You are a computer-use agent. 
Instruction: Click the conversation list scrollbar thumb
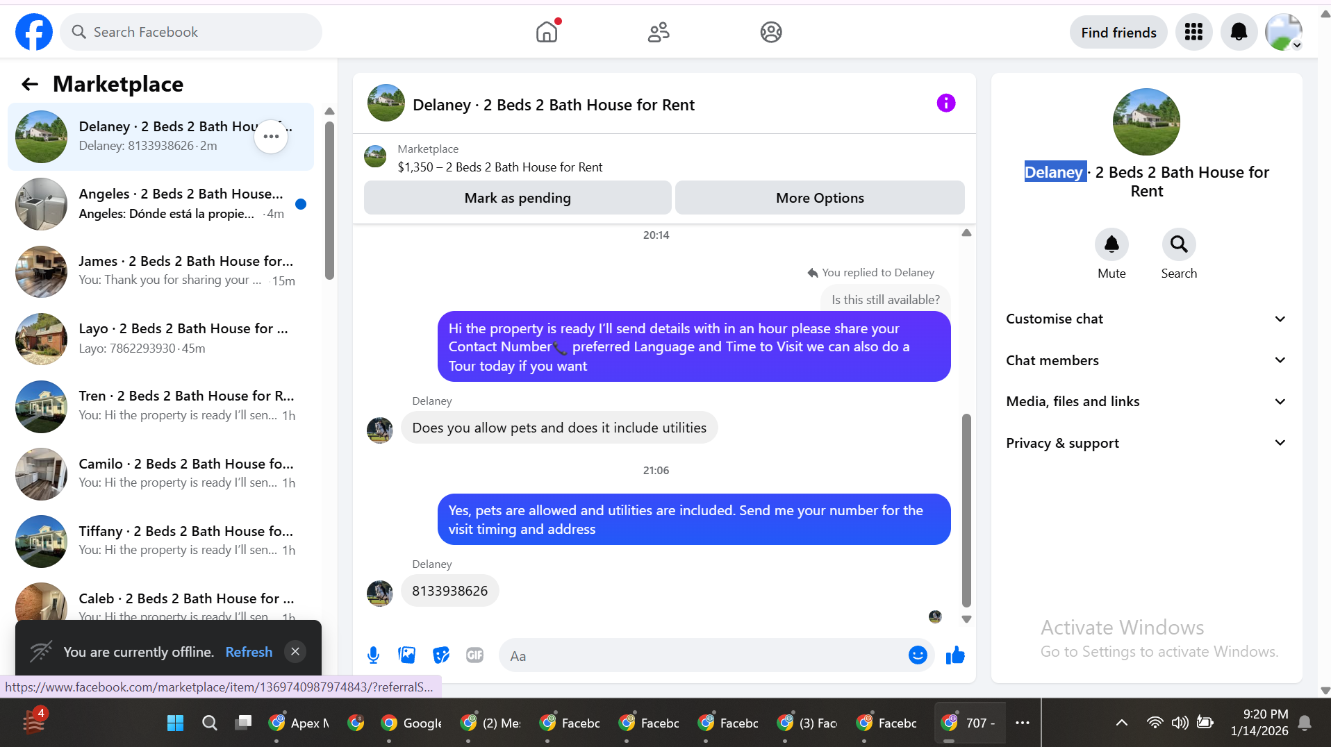coord(329,201)
